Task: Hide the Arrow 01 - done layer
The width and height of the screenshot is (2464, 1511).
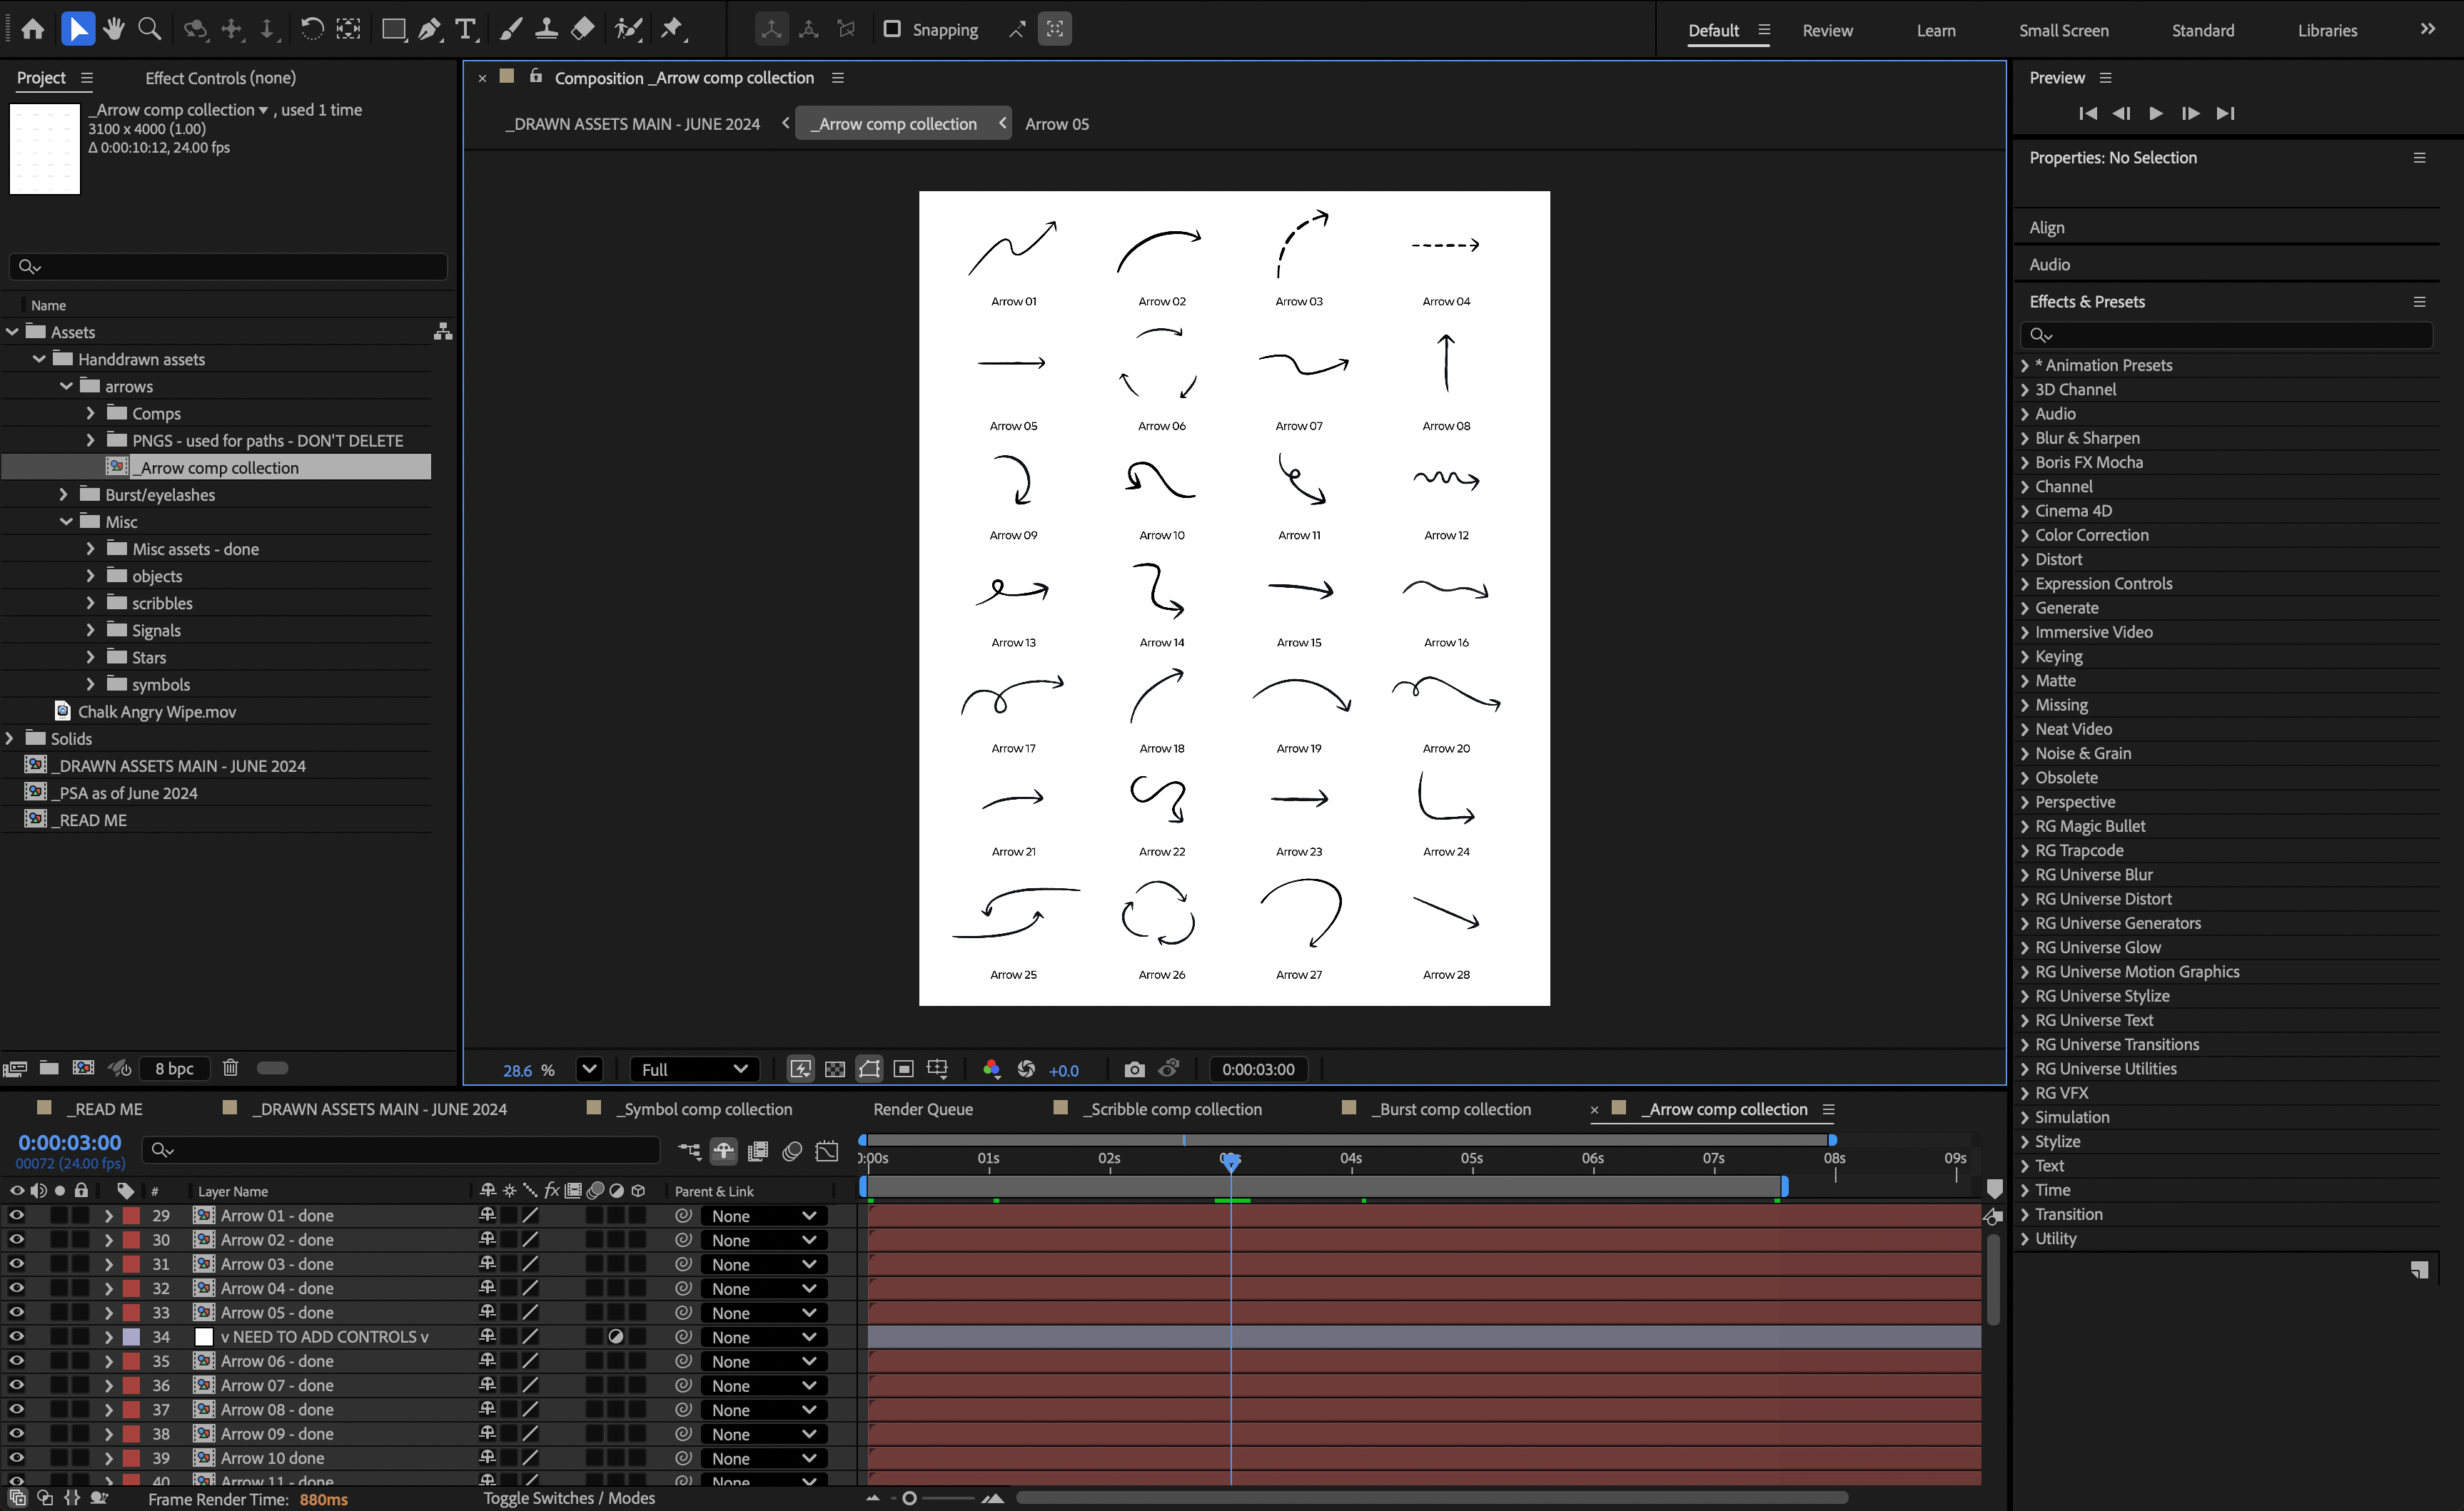Action: (17, 1215)
